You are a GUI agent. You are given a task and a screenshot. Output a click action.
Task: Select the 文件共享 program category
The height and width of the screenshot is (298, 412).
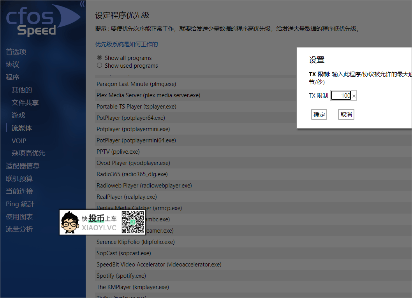(x=25, y=102)
